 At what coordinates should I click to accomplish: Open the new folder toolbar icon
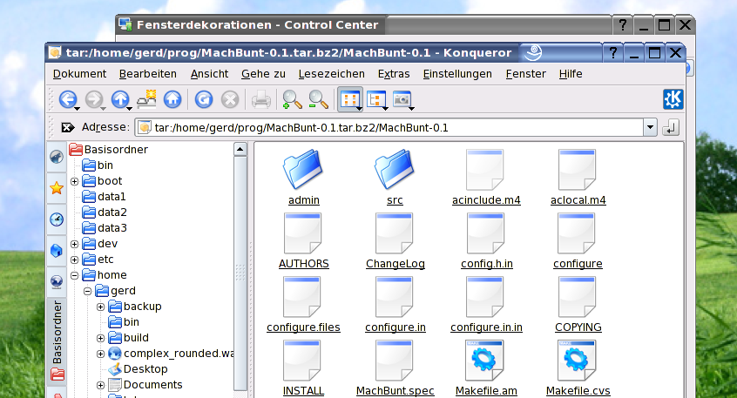tap(146, 99)
